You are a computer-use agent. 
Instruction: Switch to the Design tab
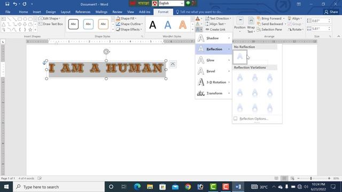(51, 12)
